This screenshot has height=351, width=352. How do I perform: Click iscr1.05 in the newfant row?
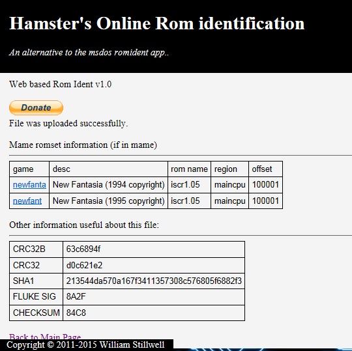click(x=189, y=201)
